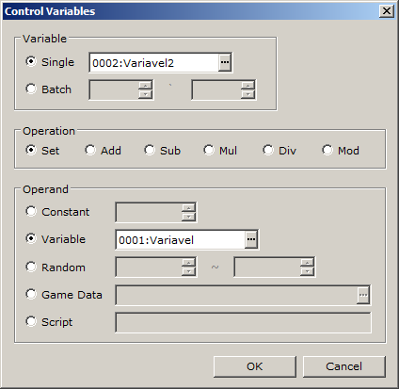Viewport: 399px width, 389px height.
Task: Increase the Constant value with up arrow
Action: pos(188,208)
